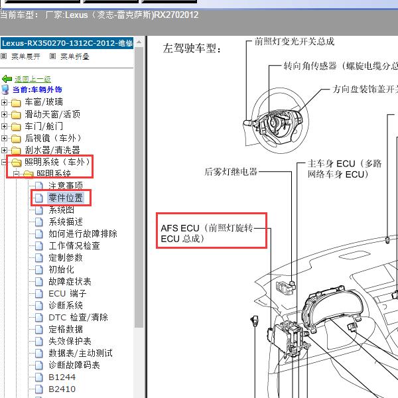
Task: Open the 诊断系统 page
Action: pos(66,305)
